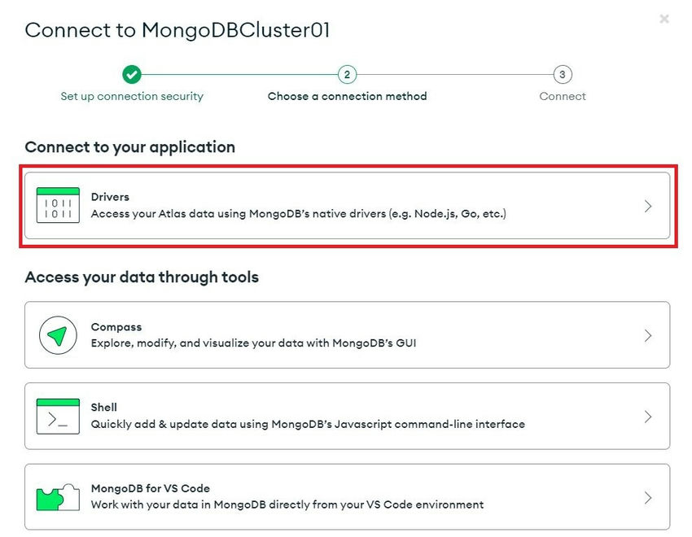Click the MongoDB for VS Code puzzle icon
The width and height of the screenshot is (692, 537).
[x=58, y=497]
